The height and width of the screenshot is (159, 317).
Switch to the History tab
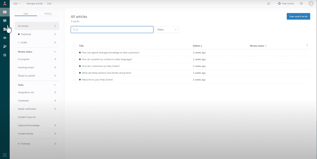click(48, 13)
